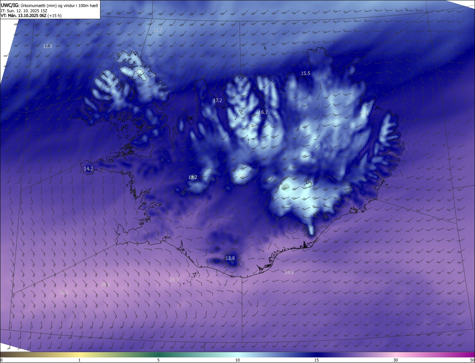Screen dimensions: 475x363
Task: Click the 17.2 value label
Action: click(217, 101)
